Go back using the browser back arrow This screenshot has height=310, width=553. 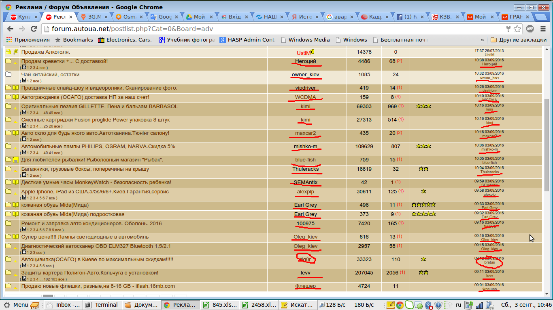(x=10, y=29)
